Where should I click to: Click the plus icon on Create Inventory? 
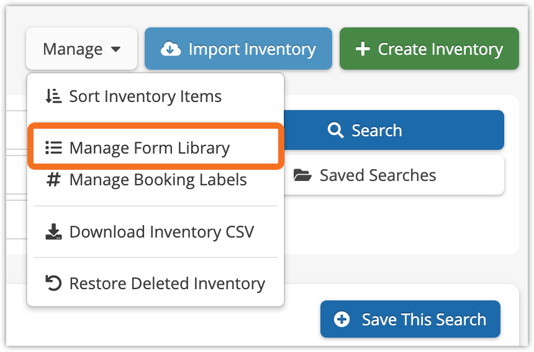363,49
